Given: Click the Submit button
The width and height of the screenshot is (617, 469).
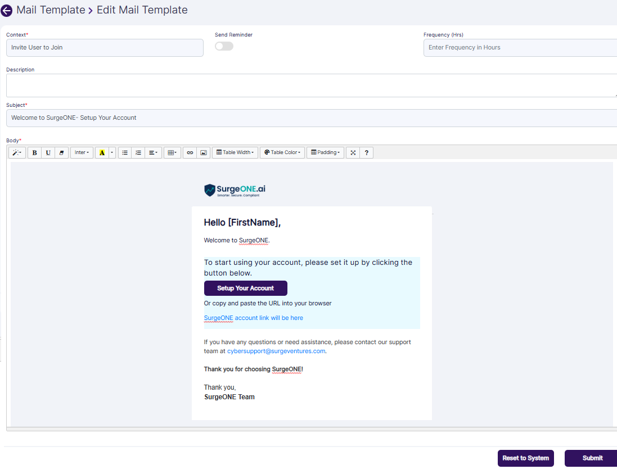Looking at the screenshot, I should click(x=592, y=458).
